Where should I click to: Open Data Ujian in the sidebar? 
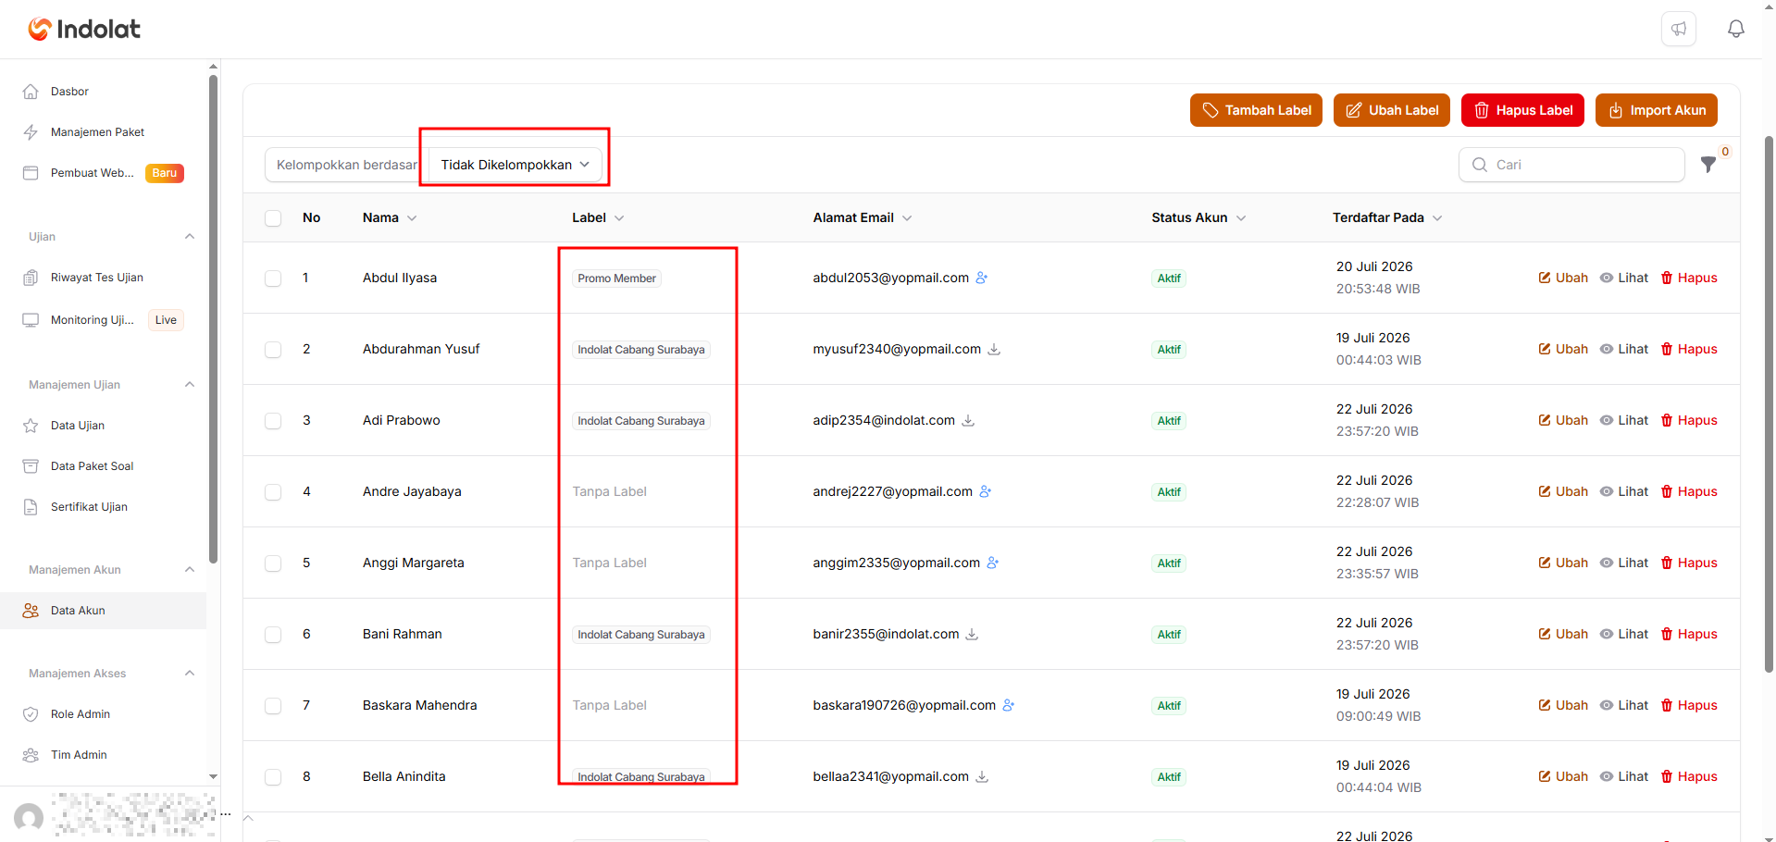[x=104, y=426]
